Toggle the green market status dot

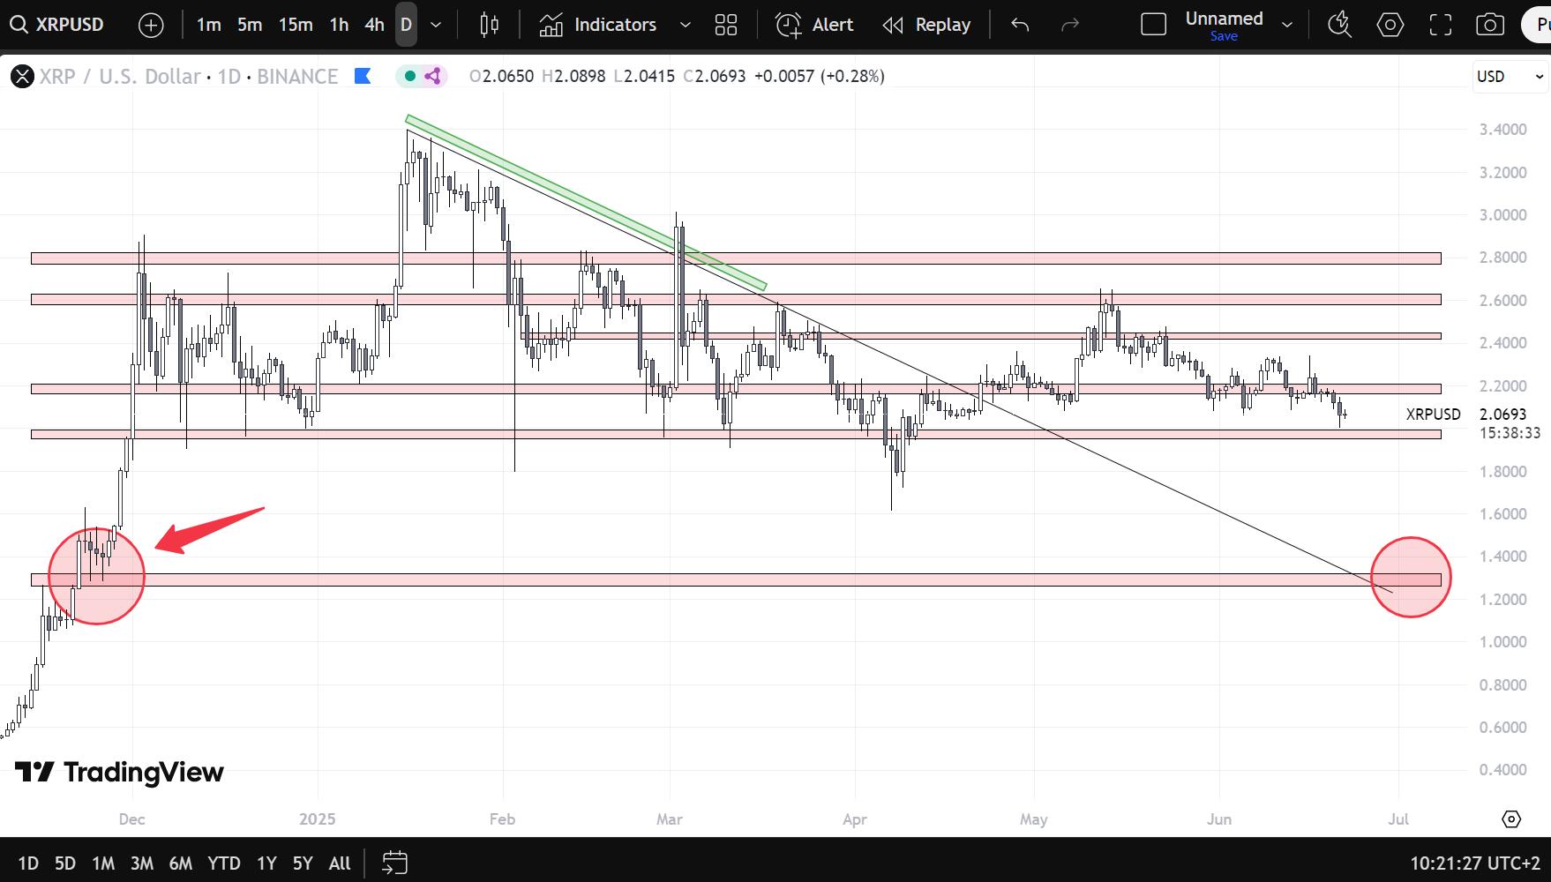pos(410,76)
